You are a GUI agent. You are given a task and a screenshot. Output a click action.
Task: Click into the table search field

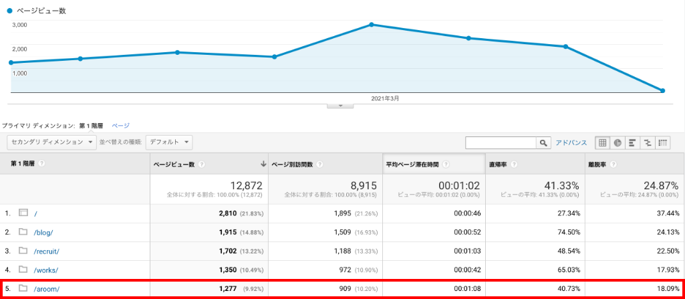coord(501,142)
